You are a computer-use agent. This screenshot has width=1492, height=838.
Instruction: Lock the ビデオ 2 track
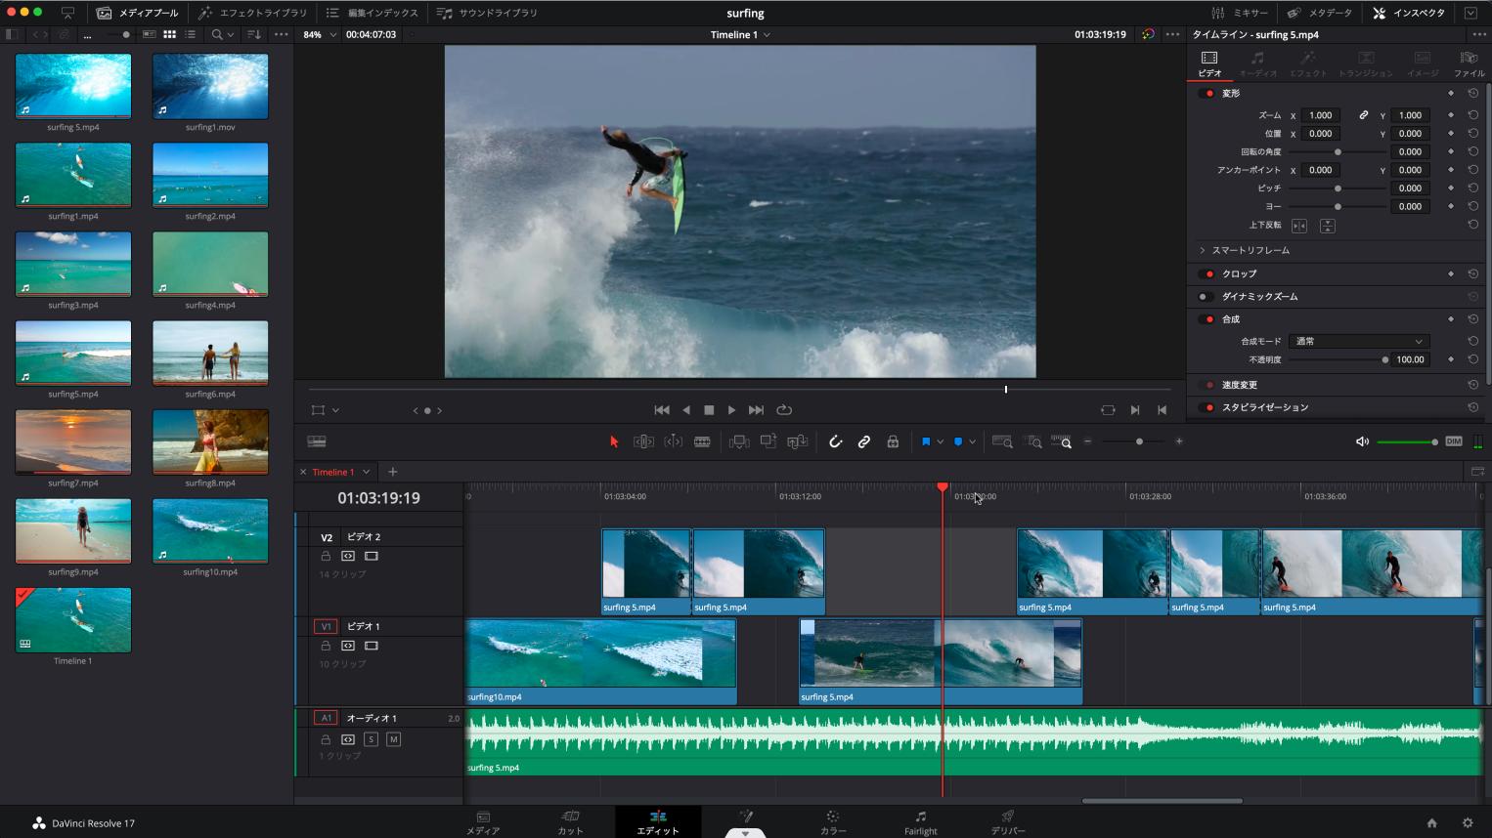[326, 556]
